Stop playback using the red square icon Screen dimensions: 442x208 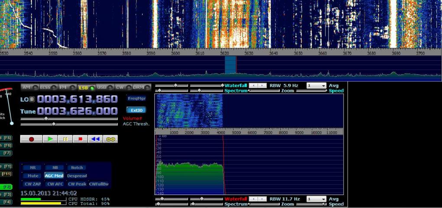80,139
